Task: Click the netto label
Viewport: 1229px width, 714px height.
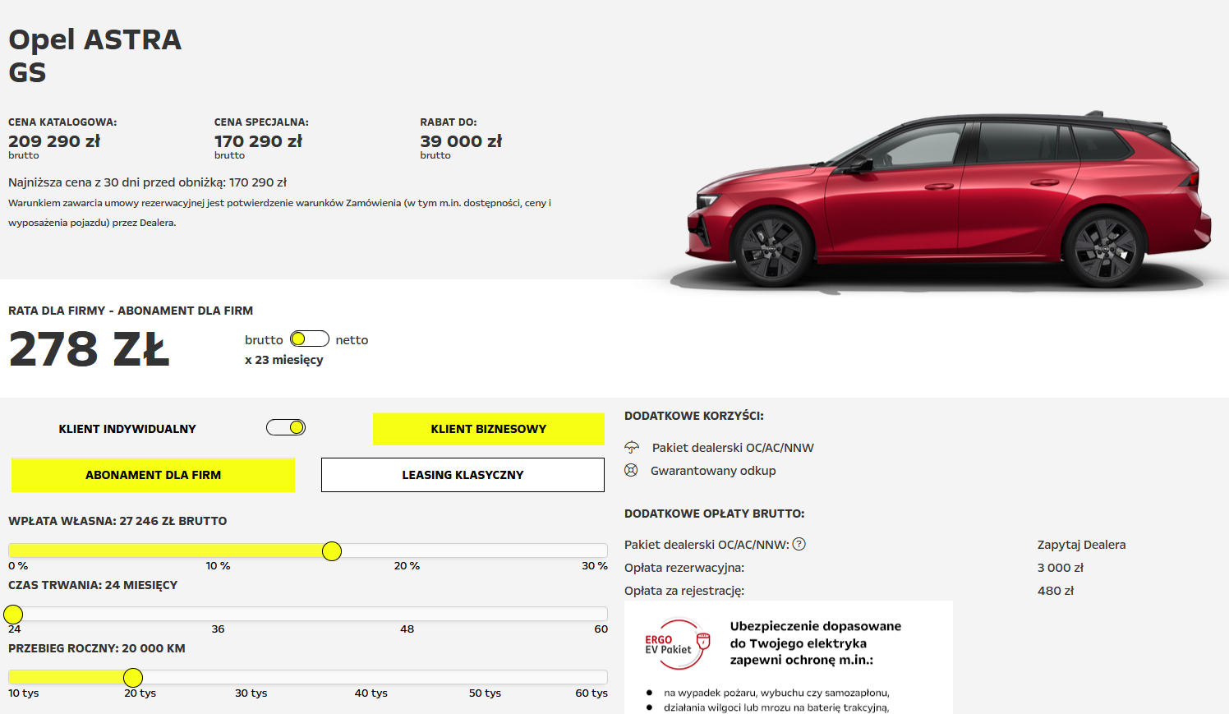Action: pos(352,340)
